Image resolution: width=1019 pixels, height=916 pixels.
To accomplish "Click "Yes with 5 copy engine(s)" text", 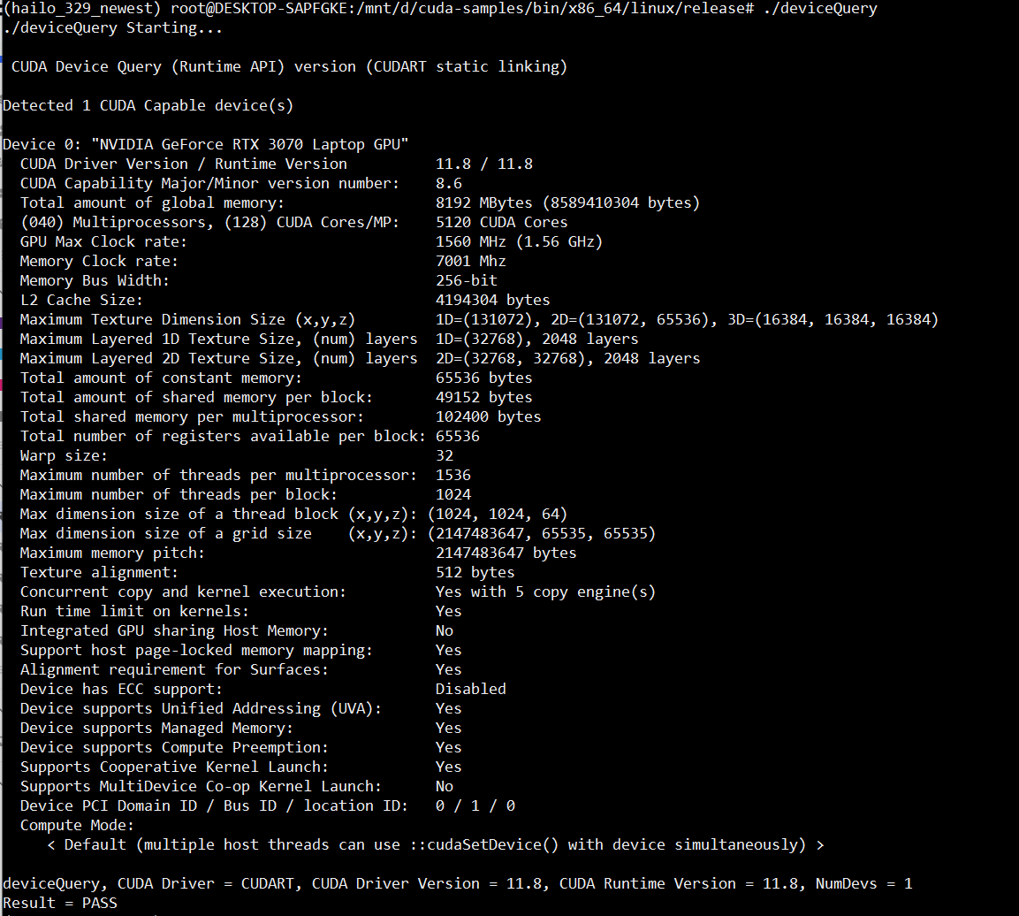I will coord(545,592).
